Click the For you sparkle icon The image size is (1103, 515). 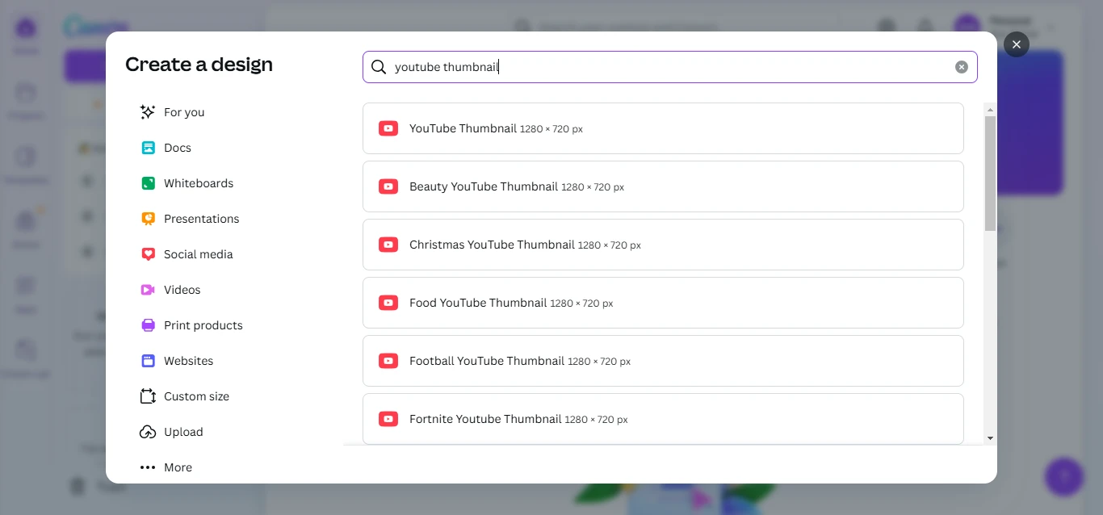click(148, 112)
